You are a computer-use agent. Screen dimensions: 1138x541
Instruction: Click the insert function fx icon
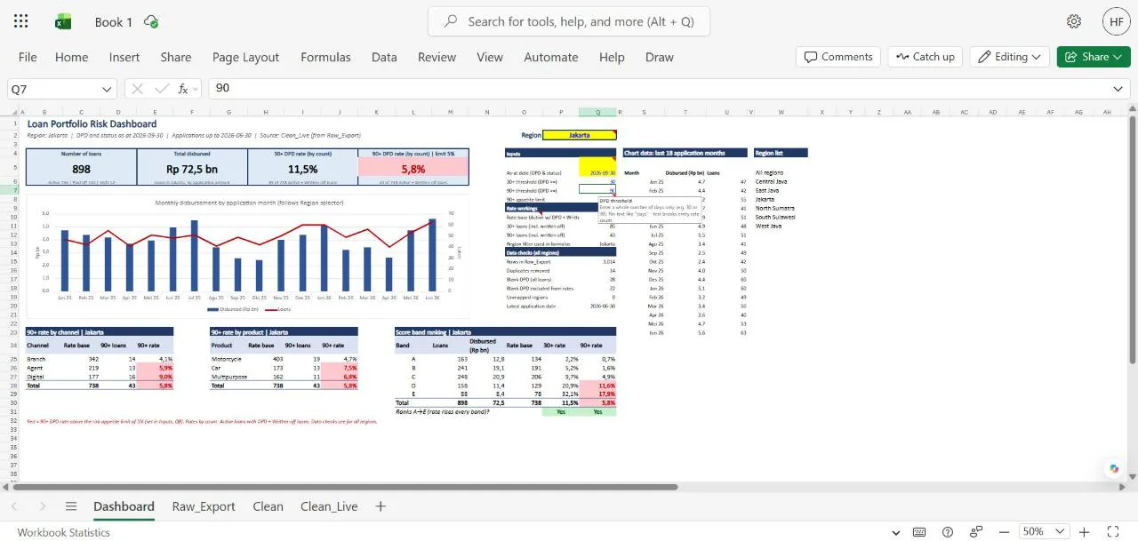pos(184,89)
